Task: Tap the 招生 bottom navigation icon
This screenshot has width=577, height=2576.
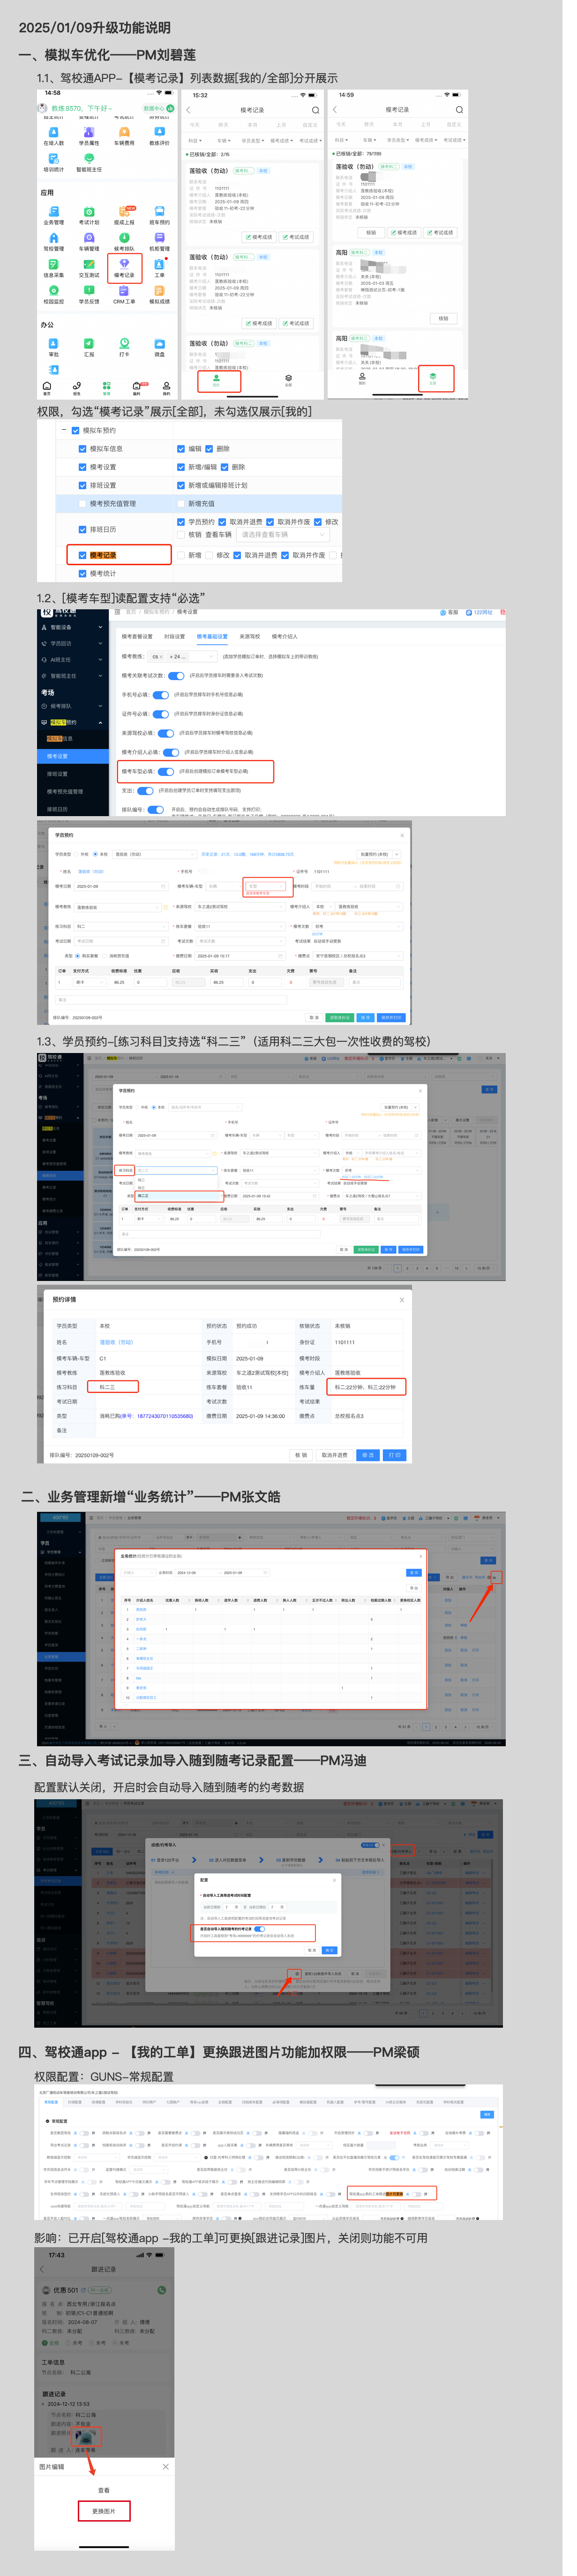Action: click(x=77, y=387)
